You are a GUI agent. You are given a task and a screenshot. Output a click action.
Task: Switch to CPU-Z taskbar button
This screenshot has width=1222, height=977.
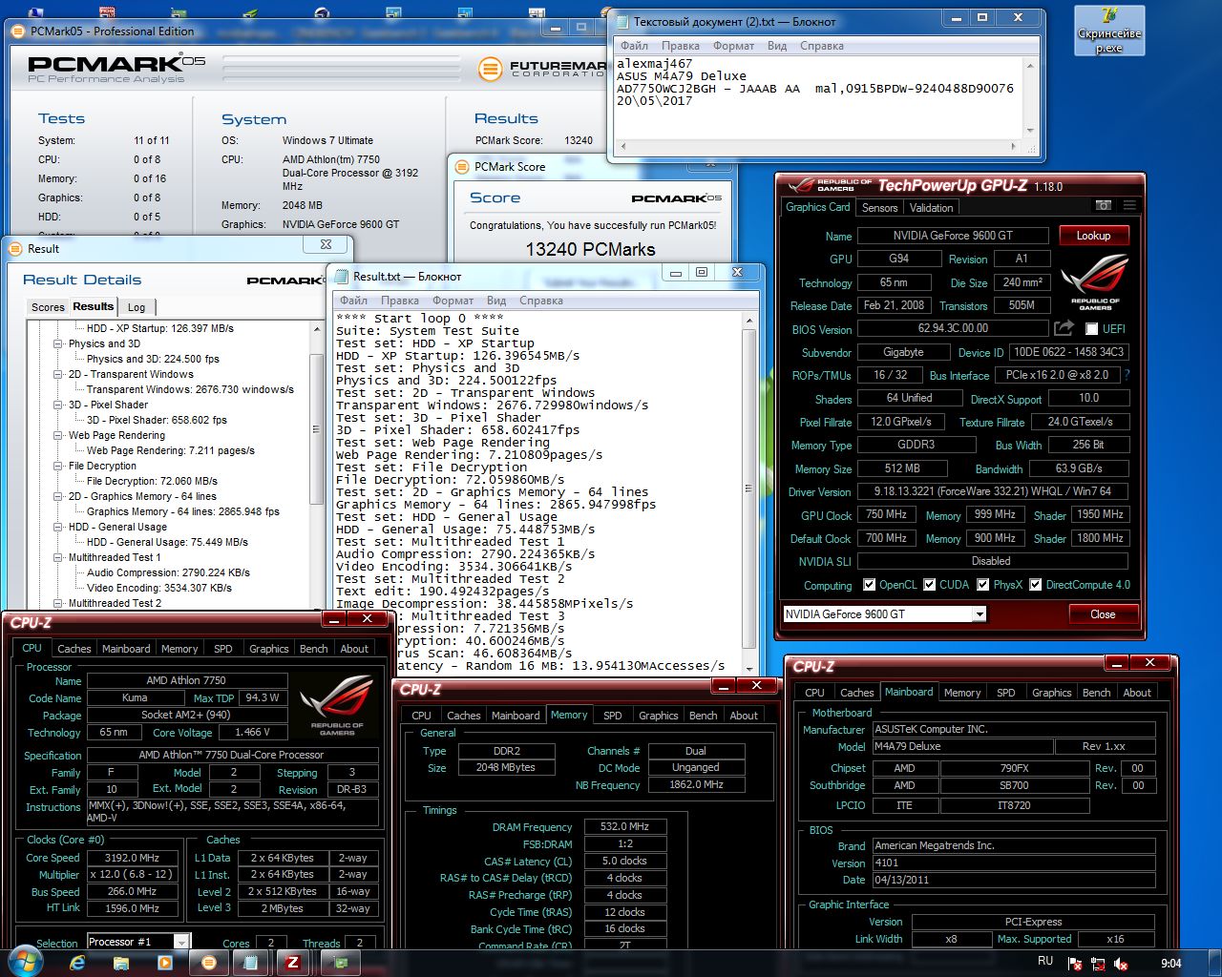293,963
